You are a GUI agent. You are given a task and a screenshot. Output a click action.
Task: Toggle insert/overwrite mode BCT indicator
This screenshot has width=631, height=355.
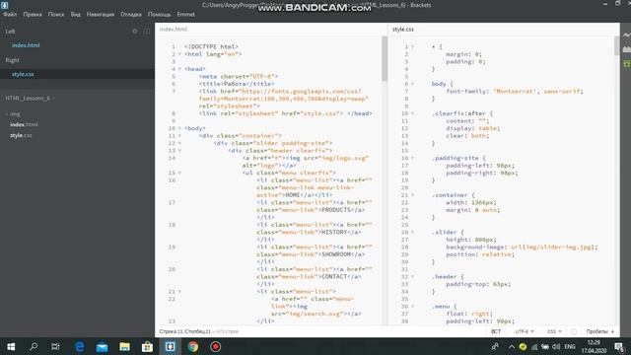pos(496,331)
